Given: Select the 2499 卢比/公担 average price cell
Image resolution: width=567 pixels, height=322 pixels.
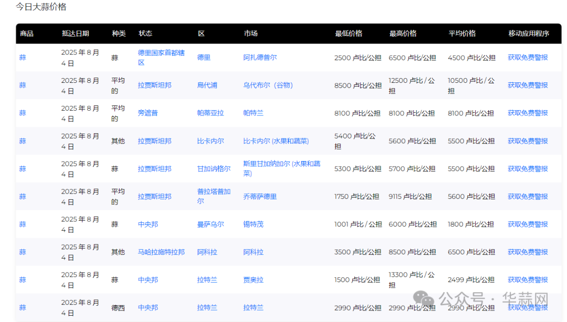Looking at the screenshot, I should (x=471, y=280).
